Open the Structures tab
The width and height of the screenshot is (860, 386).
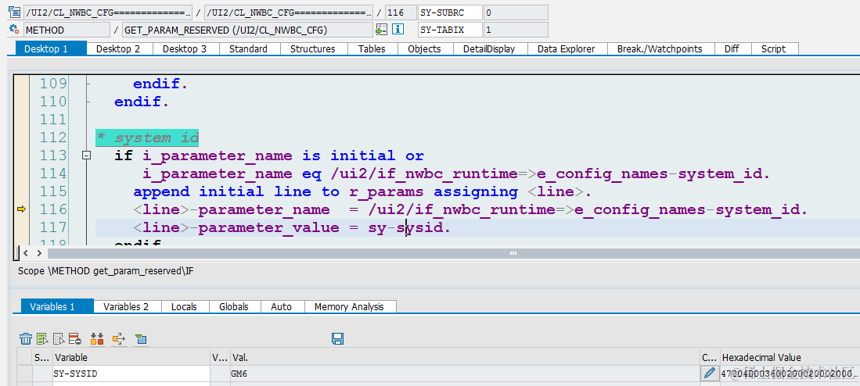[313, 48]
